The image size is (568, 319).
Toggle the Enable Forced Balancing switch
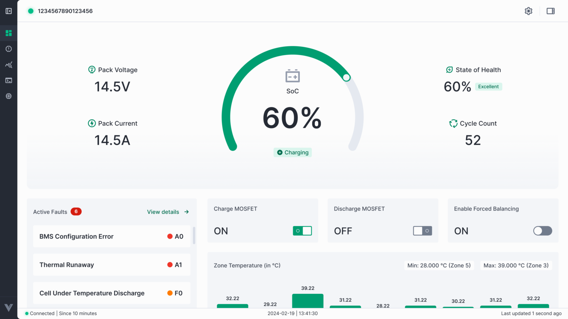point(542,231)
